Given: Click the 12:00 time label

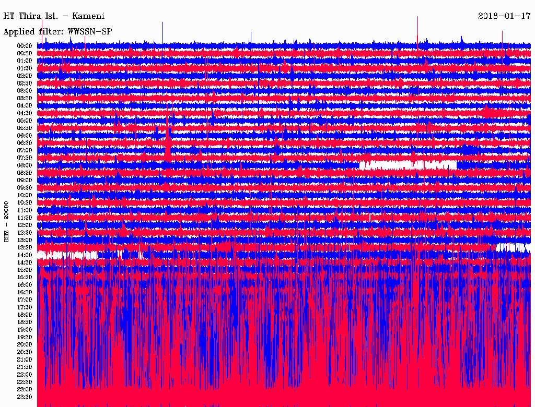Looking at the screenshot, I should [x=25, y=225].
